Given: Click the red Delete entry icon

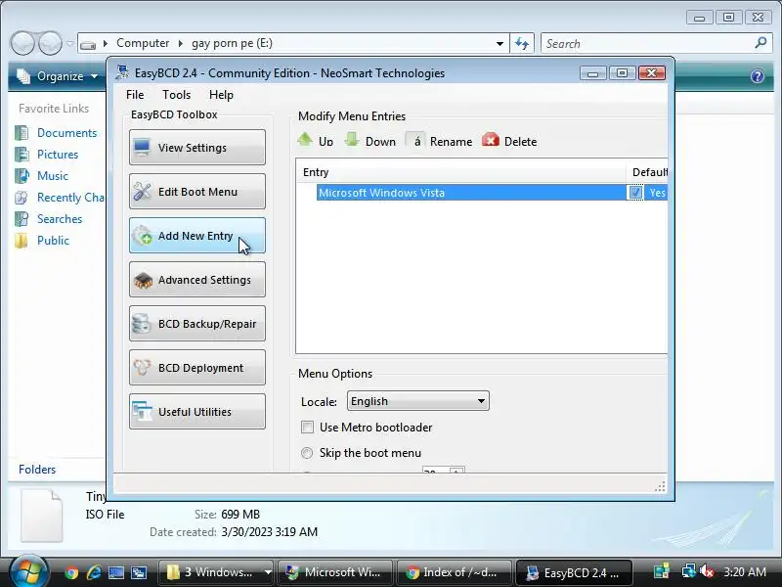Looking at the screenshot, I should [x=491, y=140].
